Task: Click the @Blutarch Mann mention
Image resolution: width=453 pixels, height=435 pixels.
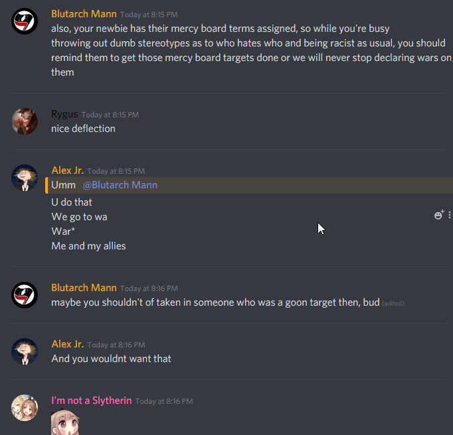Action: (x=120, y=185)
